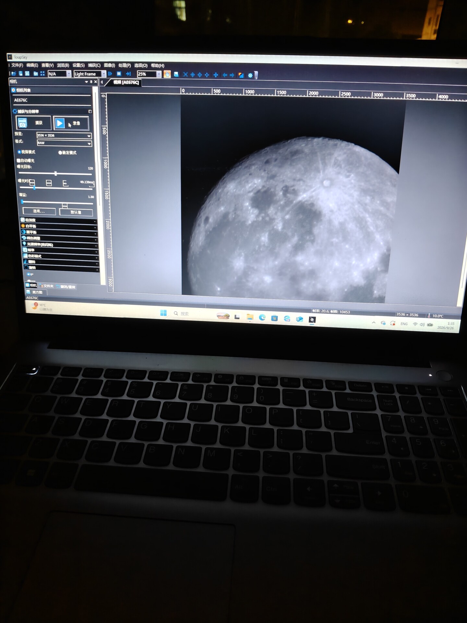Image resolution: width=467 pixels, height=623 pixels.
Task: Pause the live video preview
Action: 119,74
